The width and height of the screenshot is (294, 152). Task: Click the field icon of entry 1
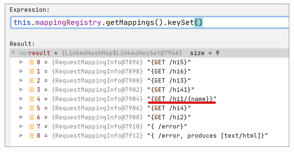pyautogui.click(x=32, y=71)
